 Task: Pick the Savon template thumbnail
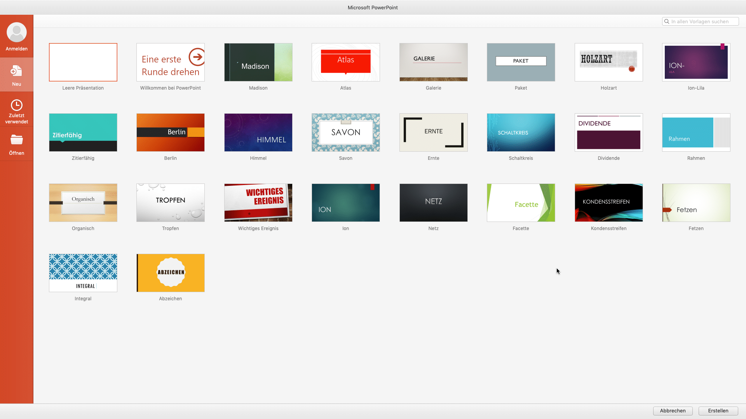[346, 133]
